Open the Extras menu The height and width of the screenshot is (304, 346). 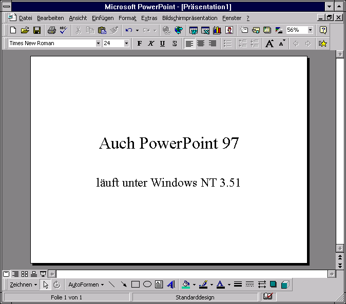[149, 18]
